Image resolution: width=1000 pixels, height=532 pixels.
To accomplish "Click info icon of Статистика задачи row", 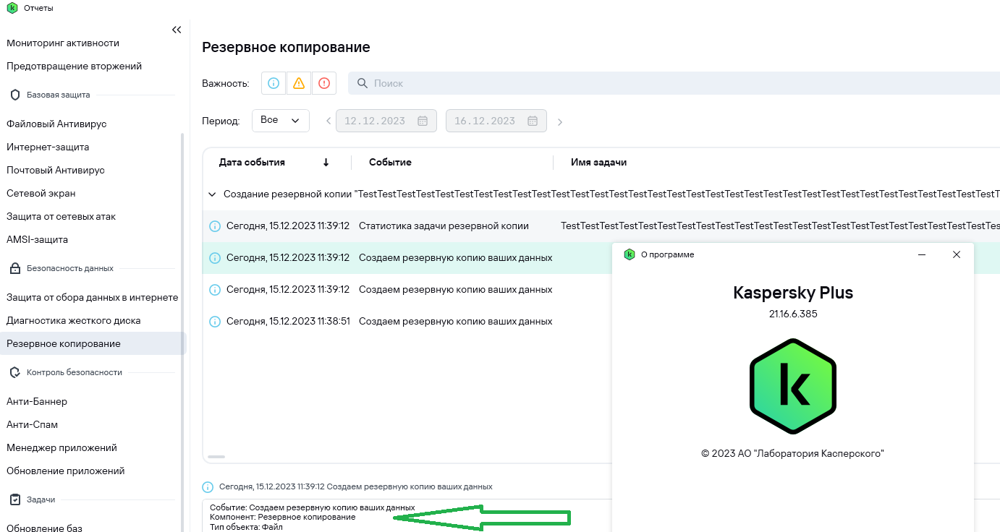I will [x=214, y=226].
